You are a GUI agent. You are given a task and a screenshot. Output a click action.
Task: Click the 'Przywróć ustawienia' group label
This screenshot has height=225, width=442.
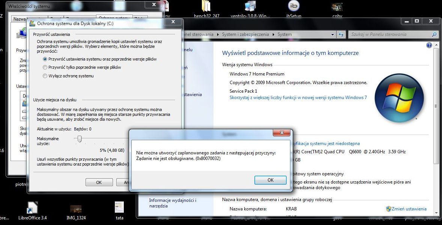coord(51,34)
